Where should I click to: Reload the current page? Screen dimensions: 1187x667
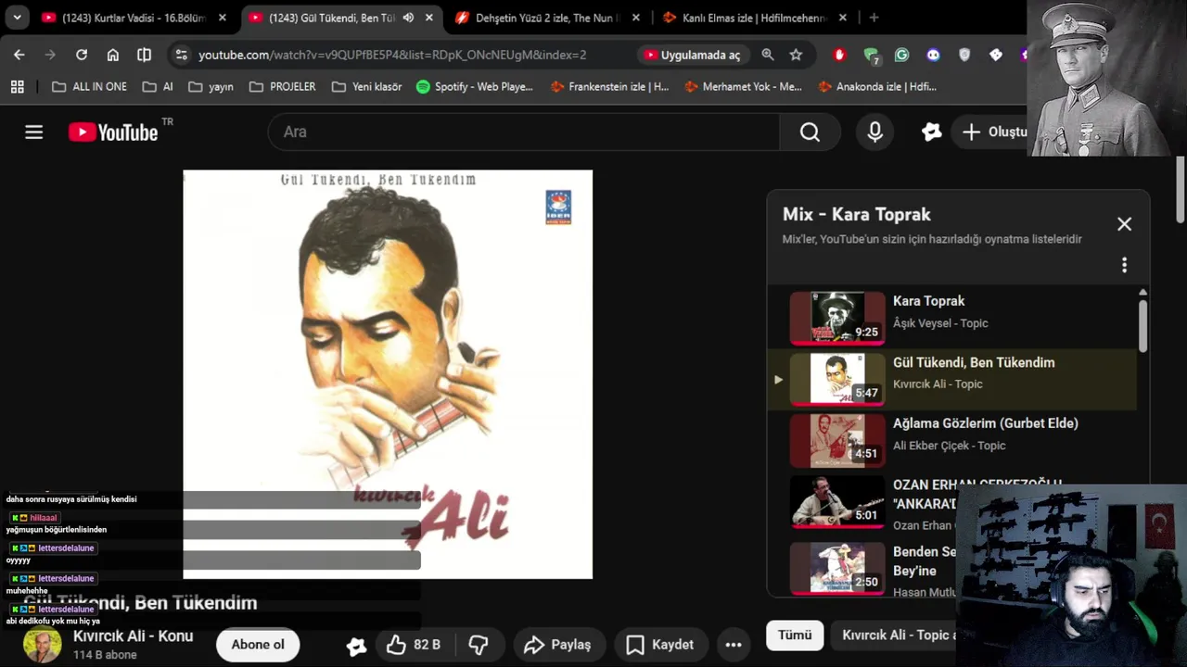[x=82, y=55]
